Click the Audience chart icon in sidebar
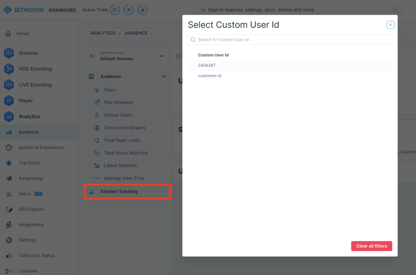416x275 pixels. 9,132
